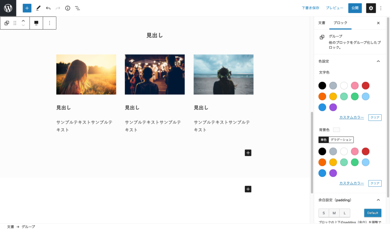Add block inside the group

coord(248,153)
